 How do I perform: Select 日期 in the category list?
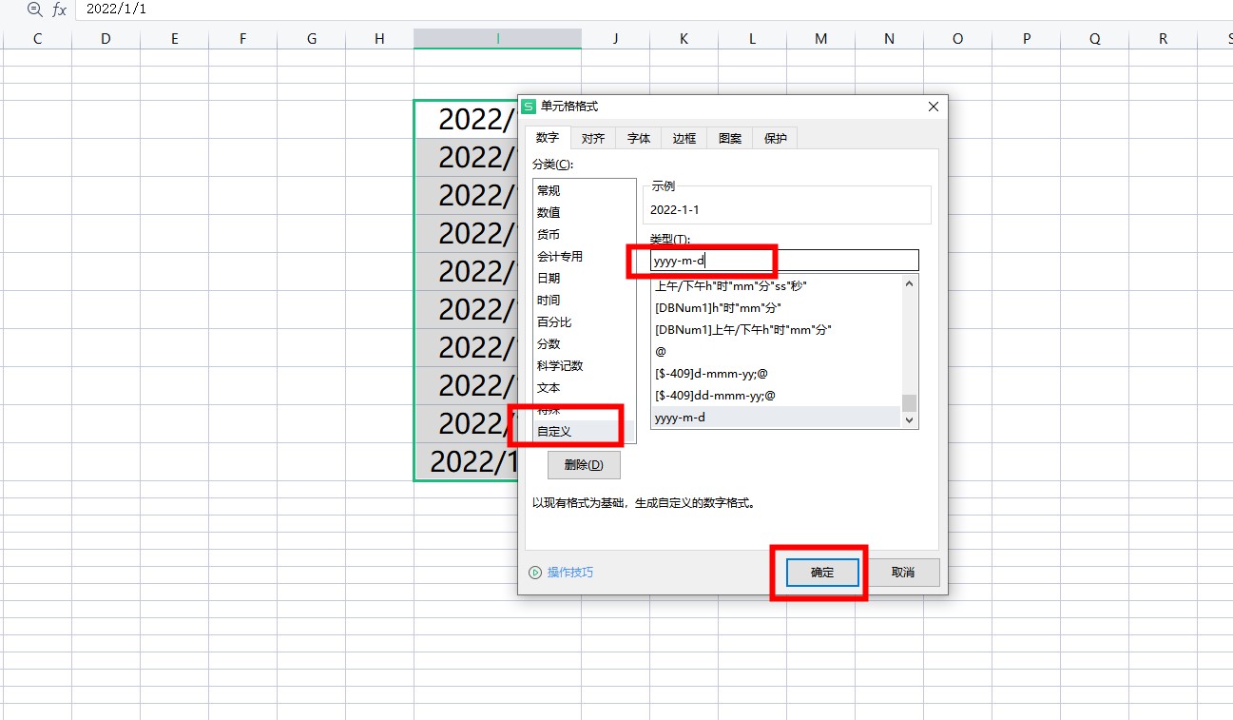[x=549, y=279]
